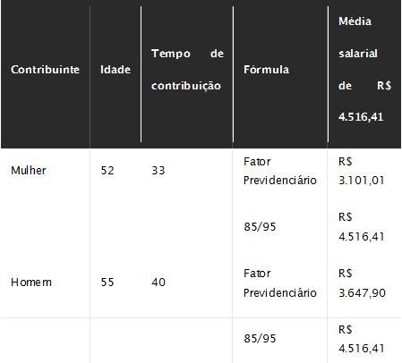
Task: Select the age value 55
Action: [x=107, y=282]
